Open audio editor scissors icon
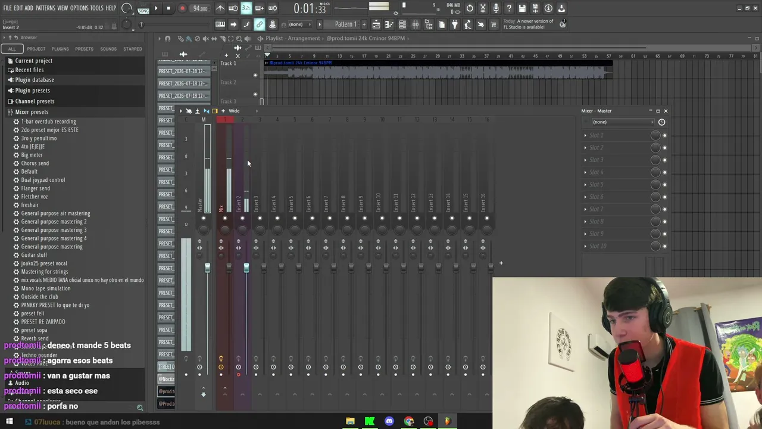762x429 pixels. coord(483,8)
